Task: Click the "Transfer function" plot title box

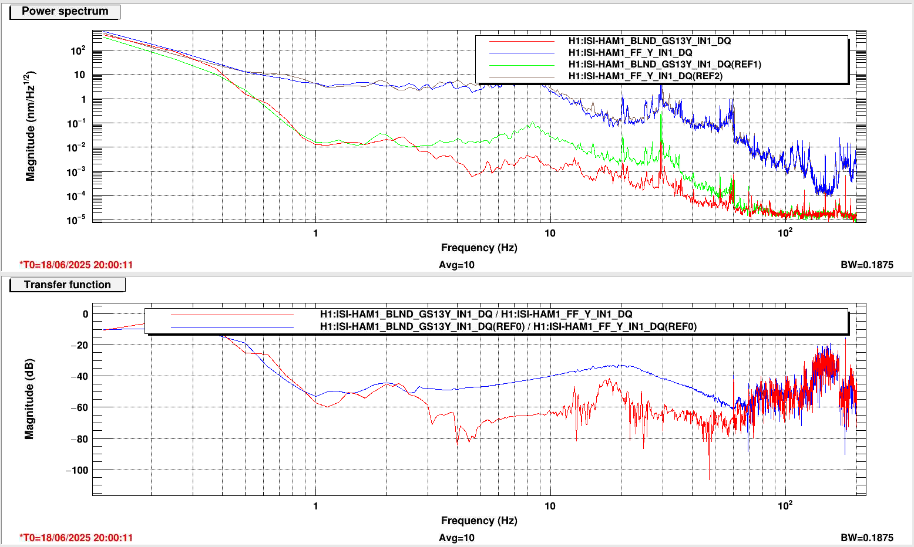Action: pyautogui.click(x=68, y=285)
